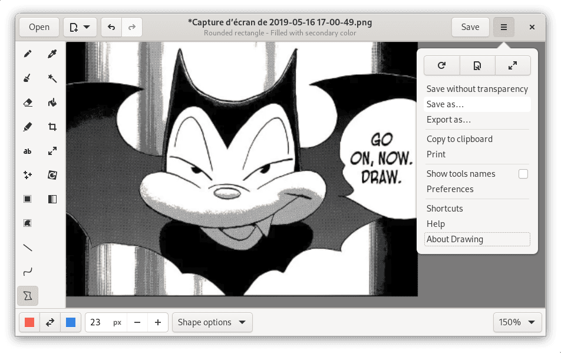Image resolution: width=561 pixels, height=353 pixels.
Task: Click the plus to increase tool size
Action: pos(158,322)
